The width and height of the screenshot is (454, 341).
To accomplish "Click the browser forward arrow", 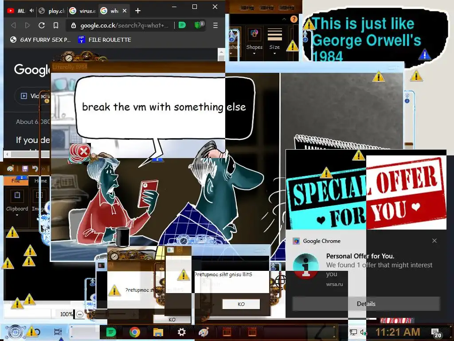I will (x=27, y=25).
